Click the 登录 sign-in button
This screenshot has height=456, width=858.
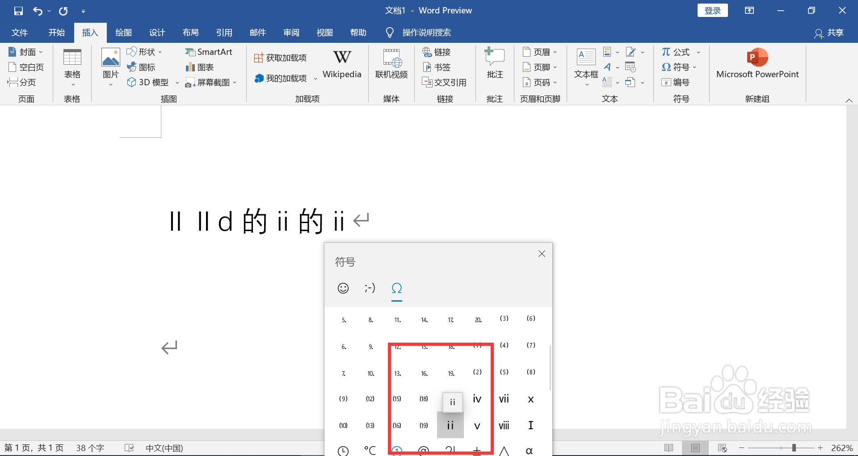click(712, 10)
